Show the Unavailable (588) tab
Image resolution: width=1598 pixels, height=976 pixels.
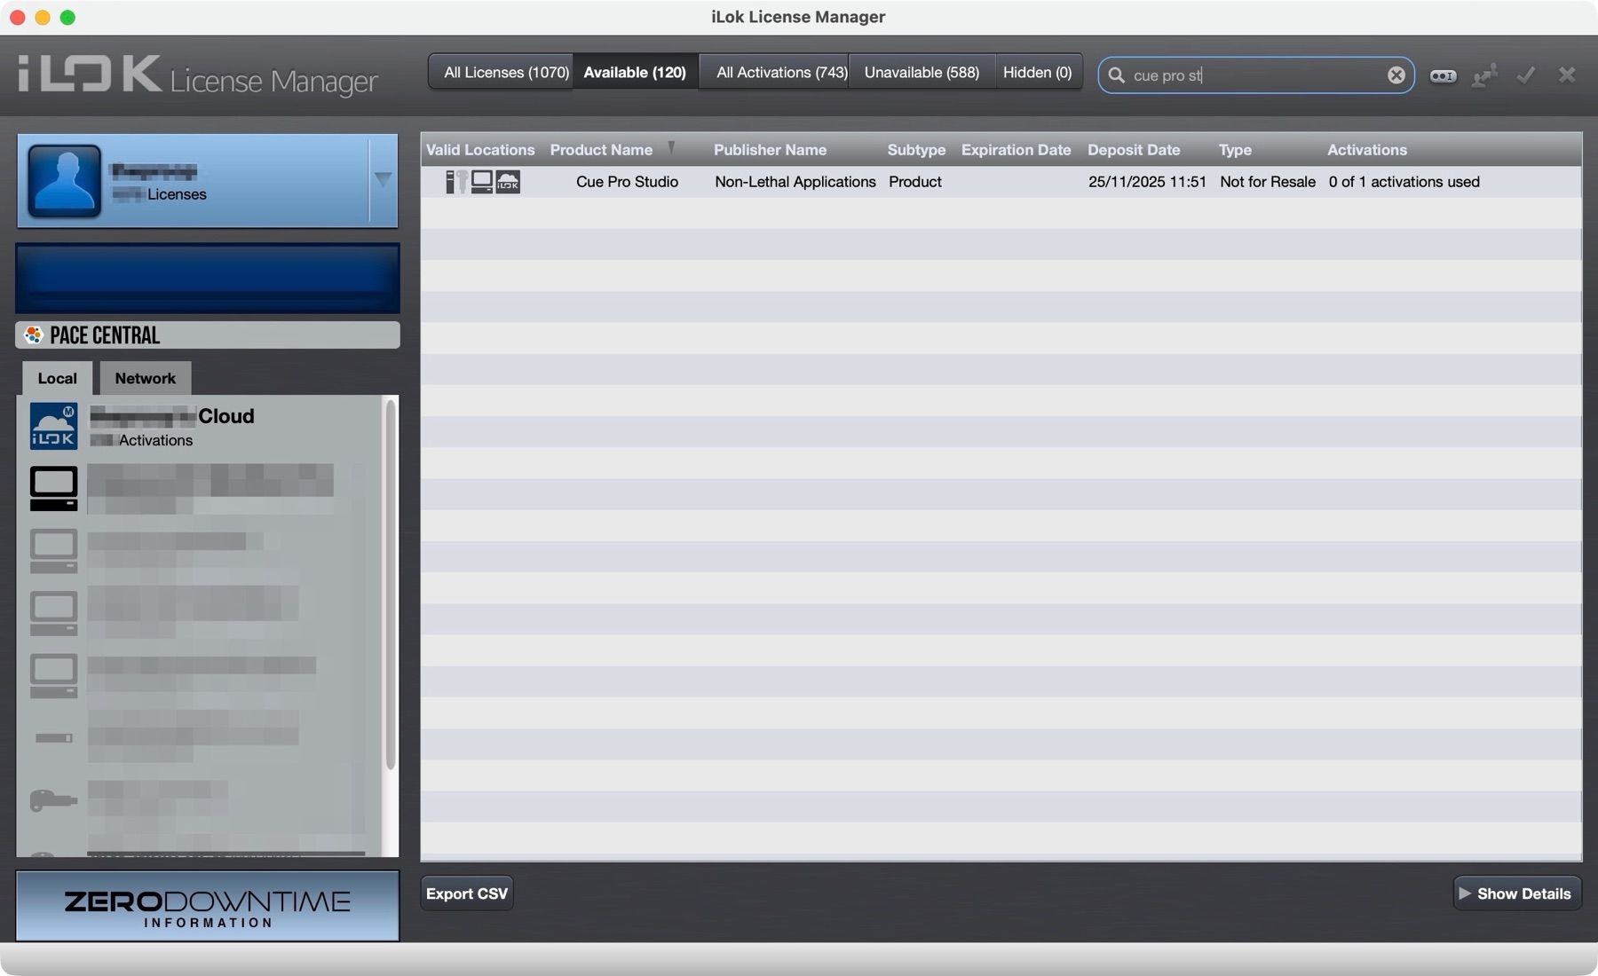[x=922, y=72]
